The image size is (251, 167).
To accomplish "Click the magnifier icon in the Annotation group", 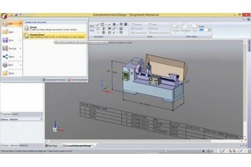I will 114,28.
